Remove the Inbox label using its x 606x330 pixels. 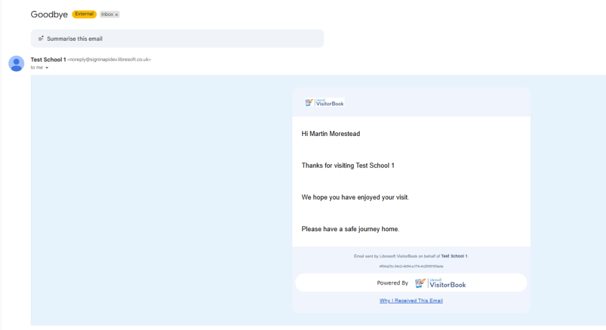116,14
